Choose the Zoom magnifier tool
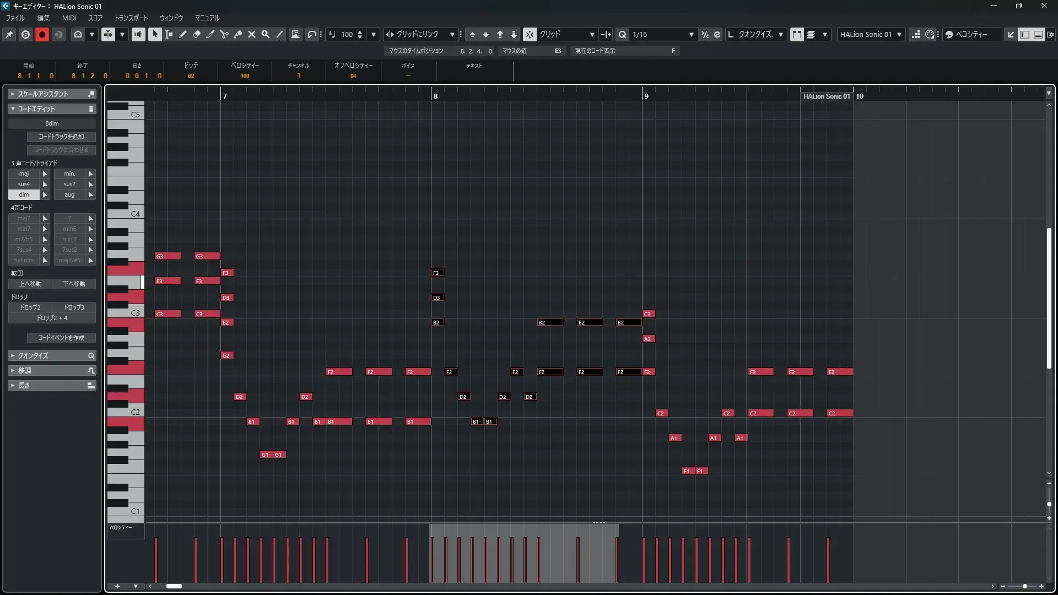Screen dimensions: 1058x595 click(265, 34)
